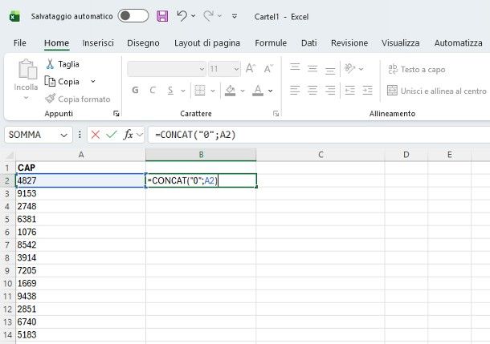Click Align top icon
Image resolution: width=490 pixels, height=344 pixels.
295,68
